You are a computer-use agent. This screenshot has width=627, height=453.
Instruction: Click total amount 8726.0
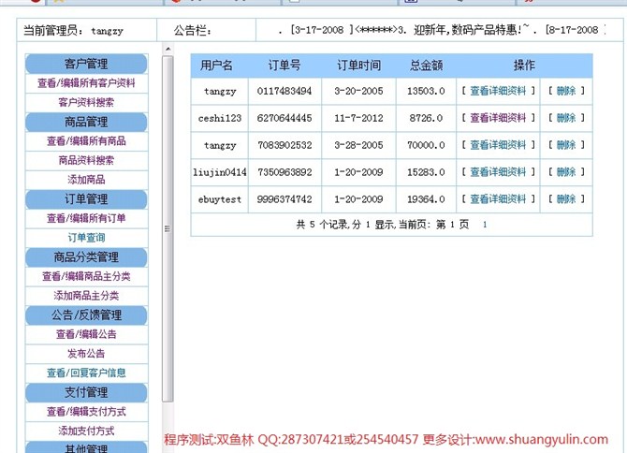[x=426, y=118]
